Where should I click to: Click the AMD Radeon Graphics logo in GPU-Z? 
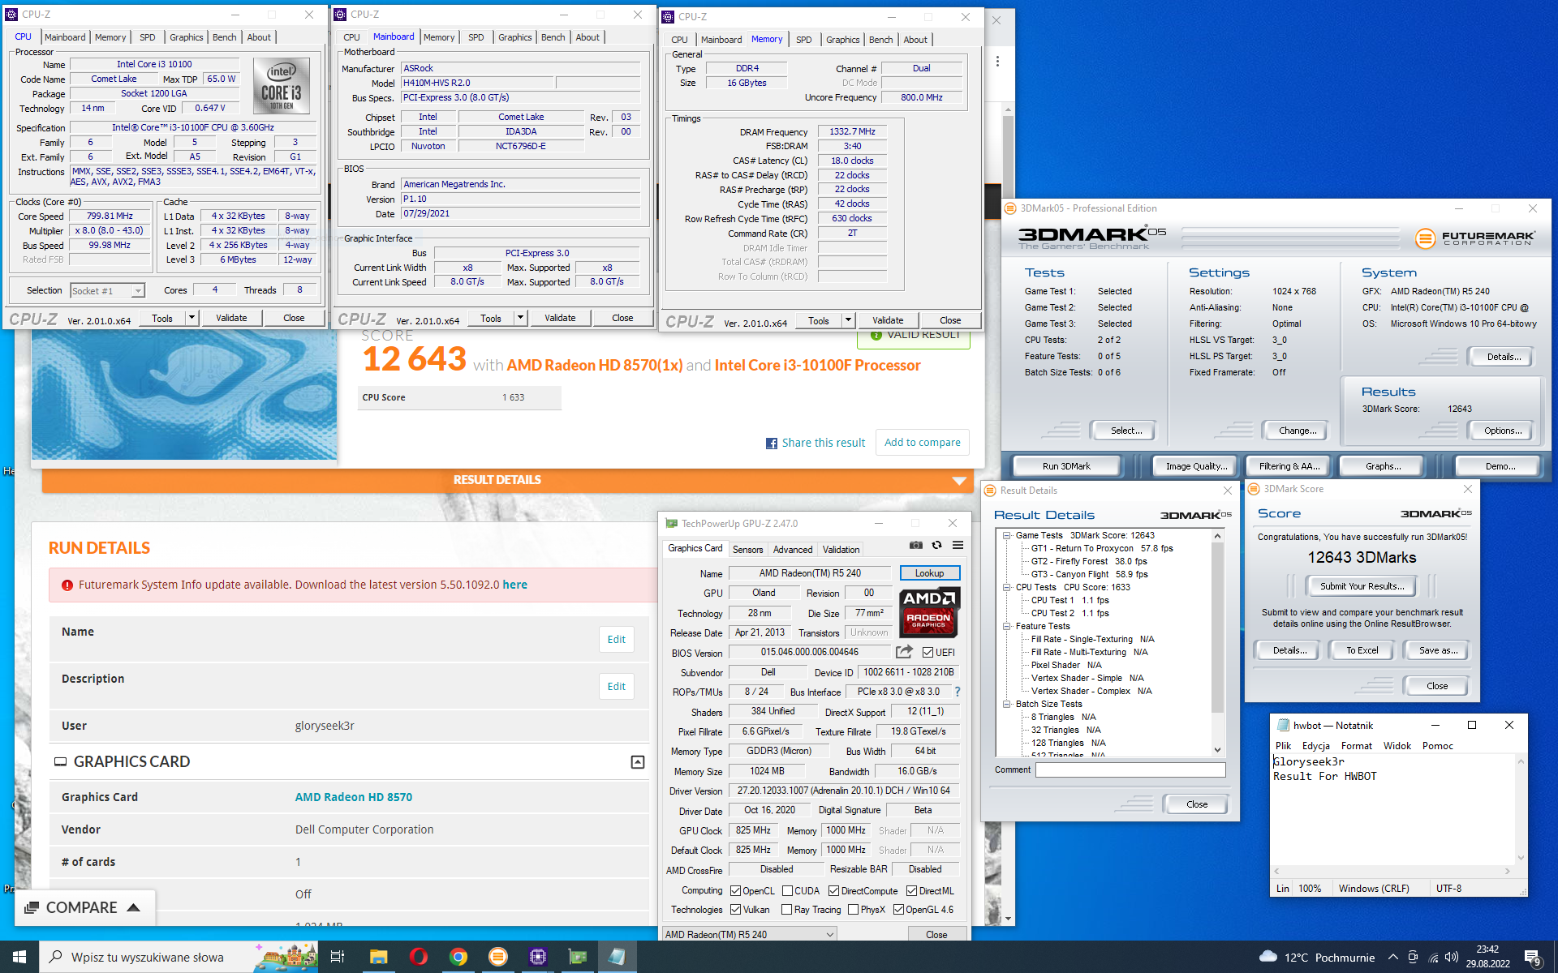point(929,612)
